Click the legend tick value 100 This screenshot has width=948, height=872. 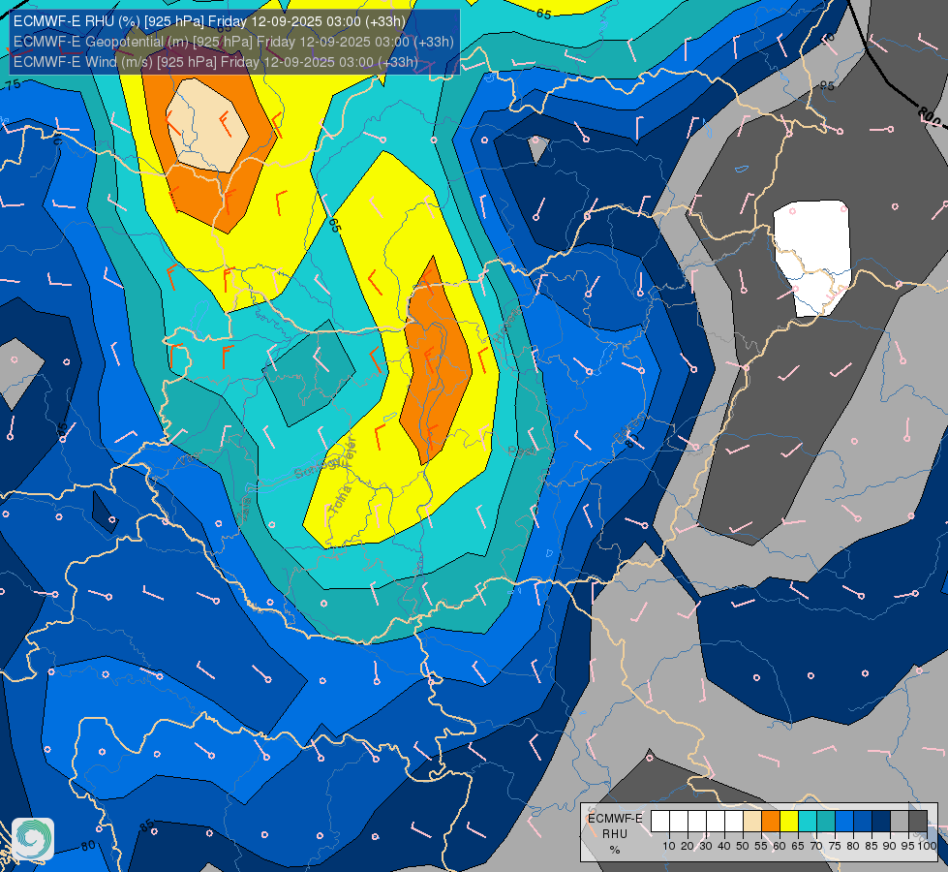pos(927,846)
